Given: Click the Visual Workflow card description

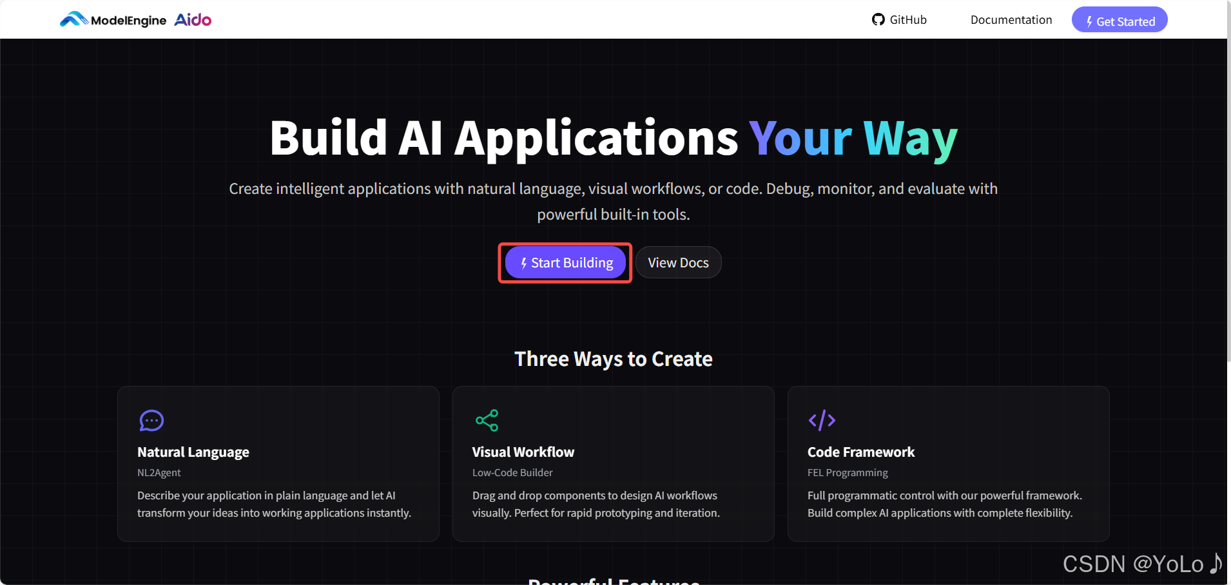Looking at the screenshot, I should click(596, 504).
